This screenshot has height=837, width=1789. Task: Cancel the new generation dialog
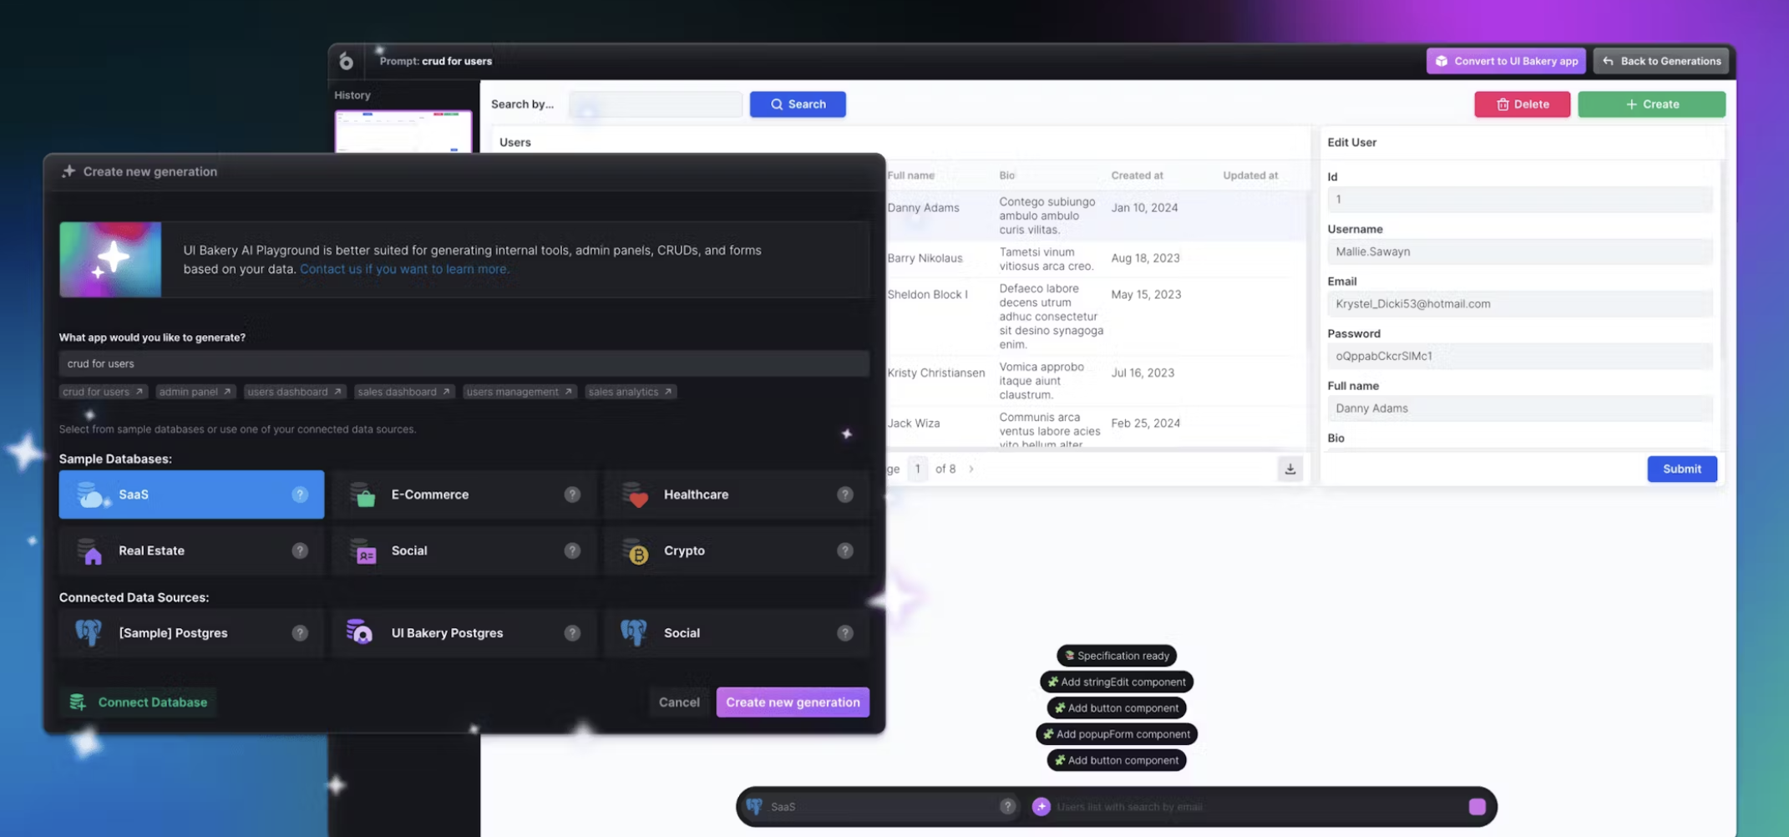coord(679,703)
